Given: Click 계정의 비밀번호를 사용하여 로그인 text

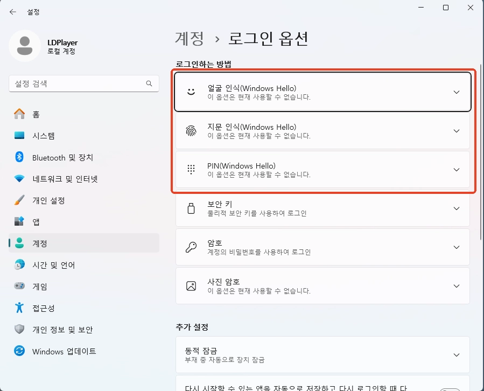Looking at the screenshot, I should tap(259, 252).
